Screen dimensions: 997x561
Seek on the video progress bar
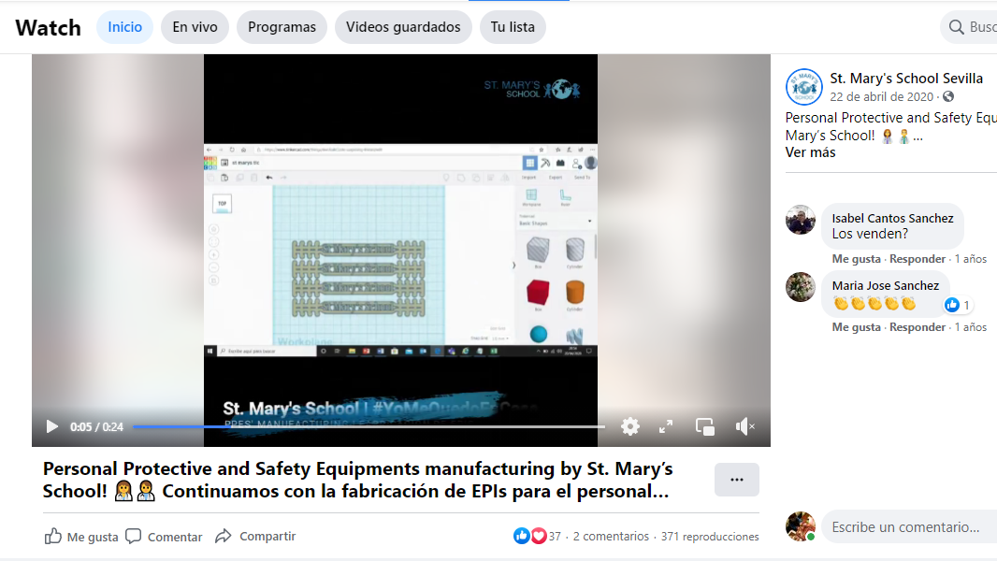pos(368,426)
